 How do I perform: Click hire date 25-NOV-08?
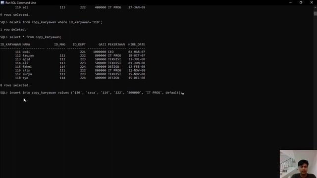137,74
